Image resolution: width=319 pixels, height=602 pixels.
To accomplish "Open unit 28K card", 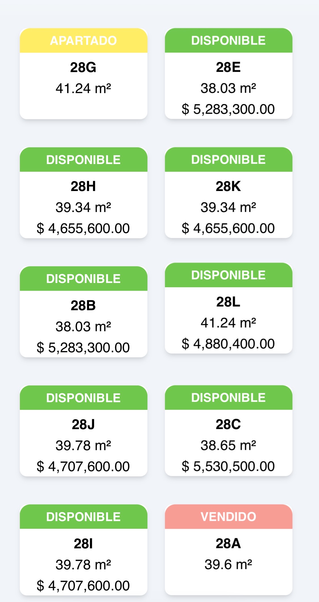I will pyautogui.click(x=229, y=192).
